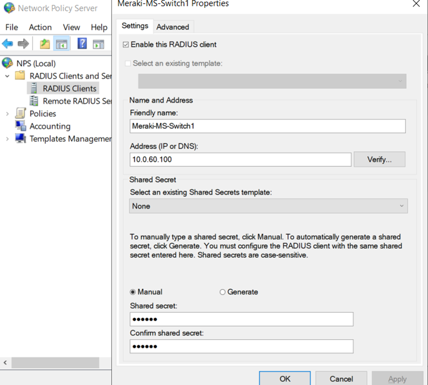Click OK to save properties
Screen dimensions: 428x385
[x=285, y=379]
